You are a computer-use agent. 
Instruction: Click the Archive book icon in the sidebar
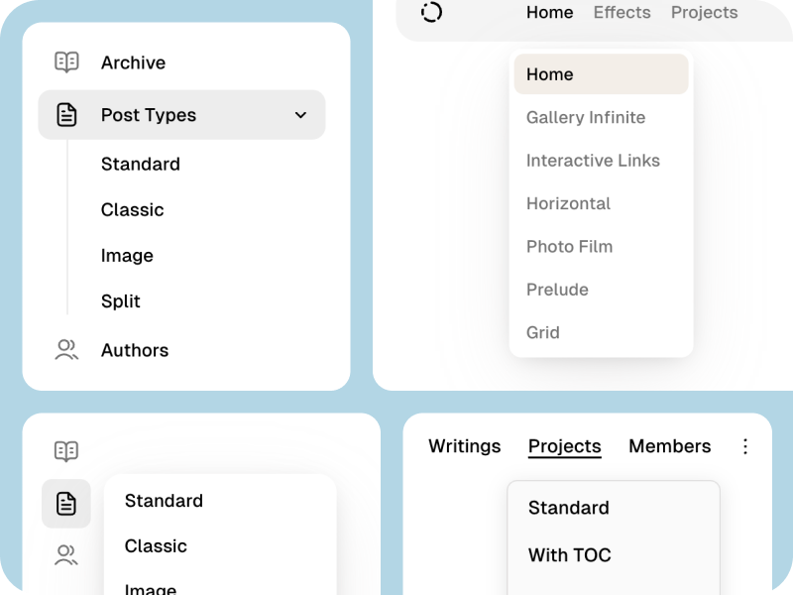66,62
